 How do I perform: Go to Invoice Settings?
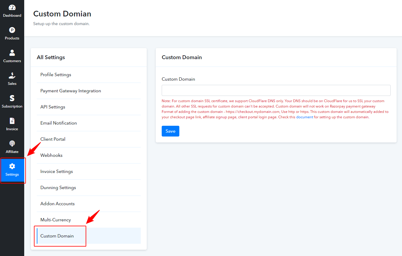88,171
